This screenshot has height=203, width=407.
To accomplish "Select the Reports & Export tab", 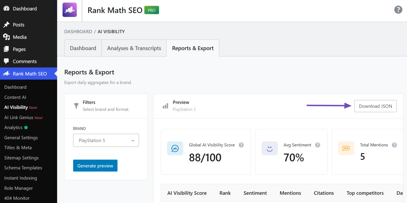I will pos(193,48).
